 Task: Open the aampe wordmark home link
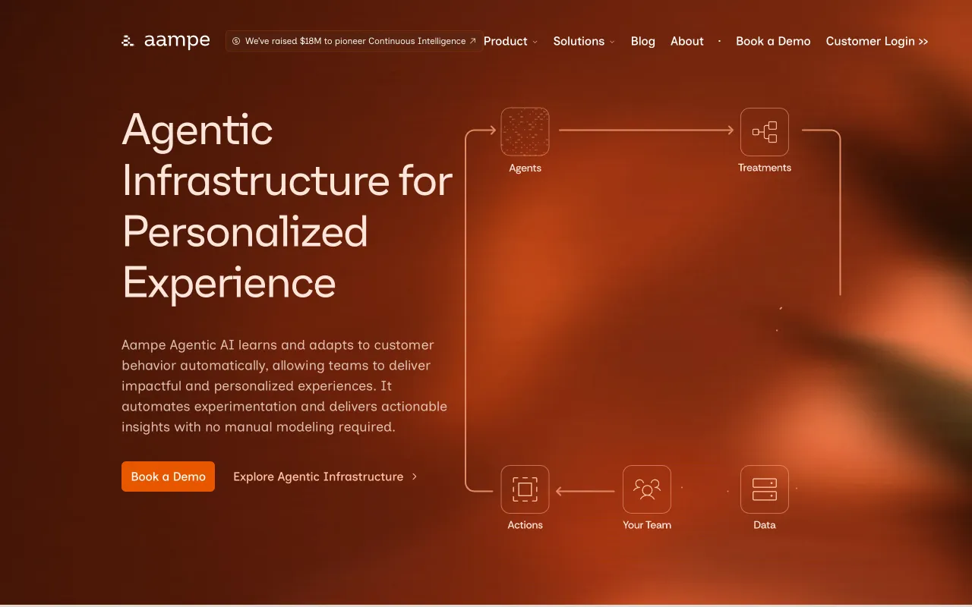[x=177, y=41]
